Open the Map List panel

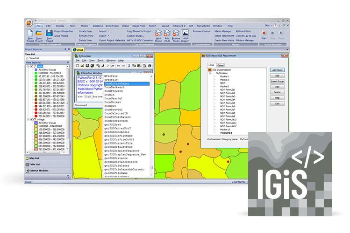(48, 158)
